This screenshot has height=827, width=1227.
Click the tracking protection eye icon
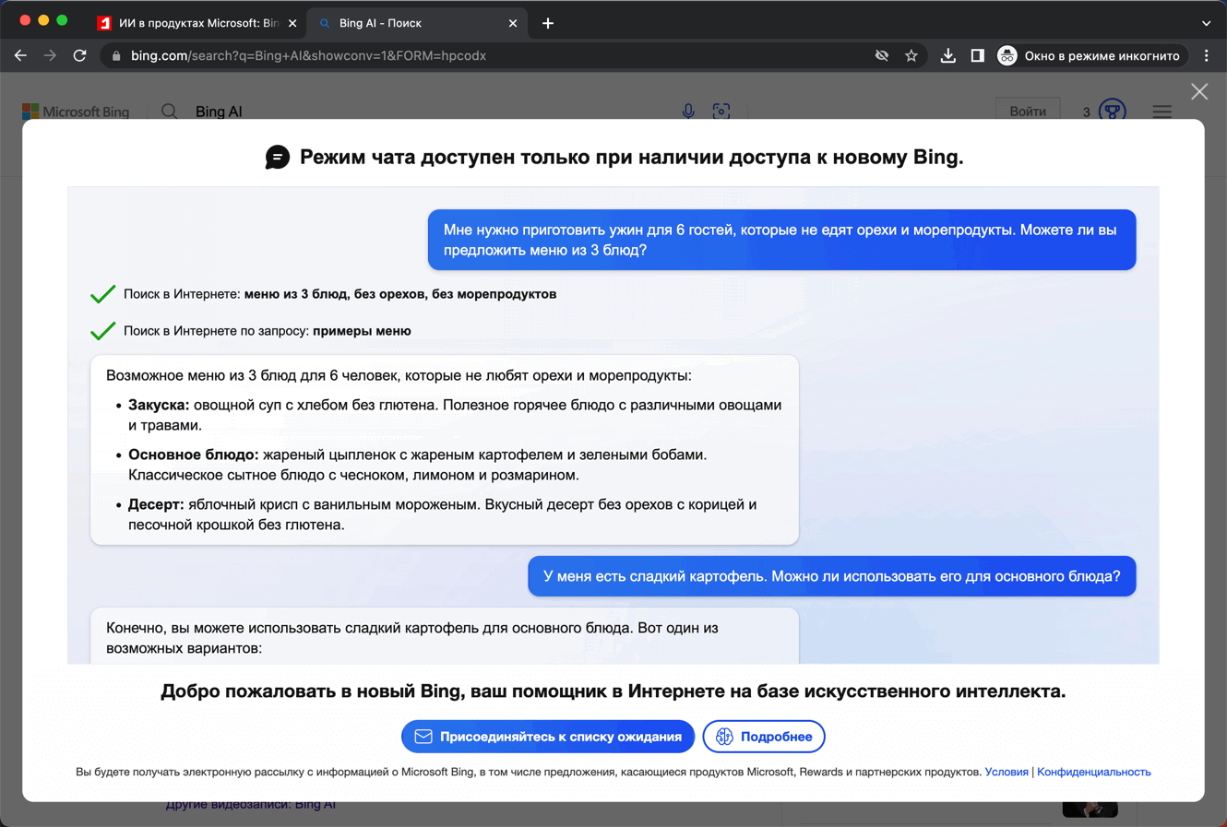(x=882, y=55)
